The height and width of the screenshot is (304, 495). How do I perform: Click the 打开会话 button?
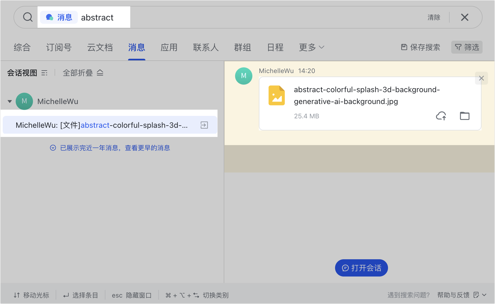pos(361,268)
